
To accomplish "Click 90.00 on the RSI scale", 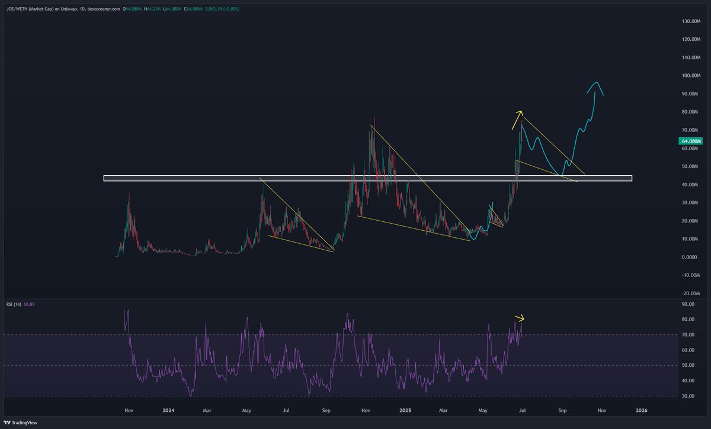I will (688, 304).
